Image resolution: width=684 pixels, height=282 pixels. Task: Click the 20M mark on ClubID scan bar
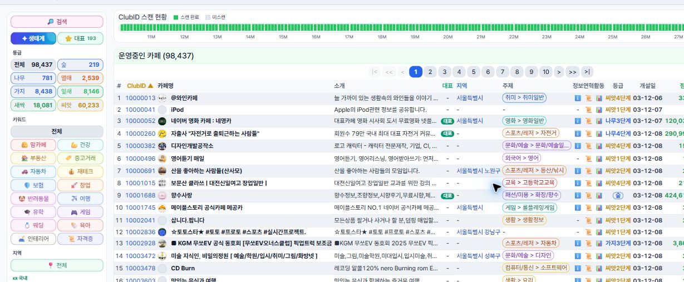(x=448, y=37)
